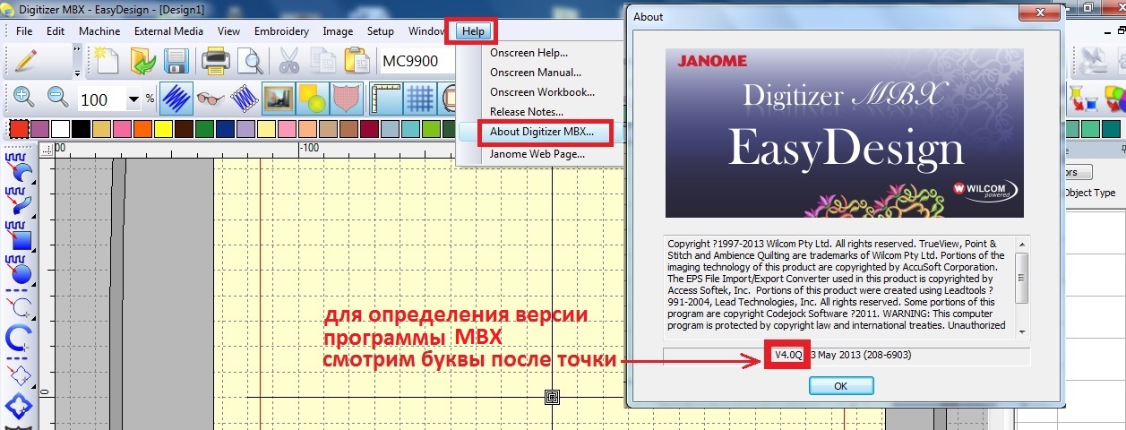
Task: Open the Edit menu
Action: click(x=56, y=31)
